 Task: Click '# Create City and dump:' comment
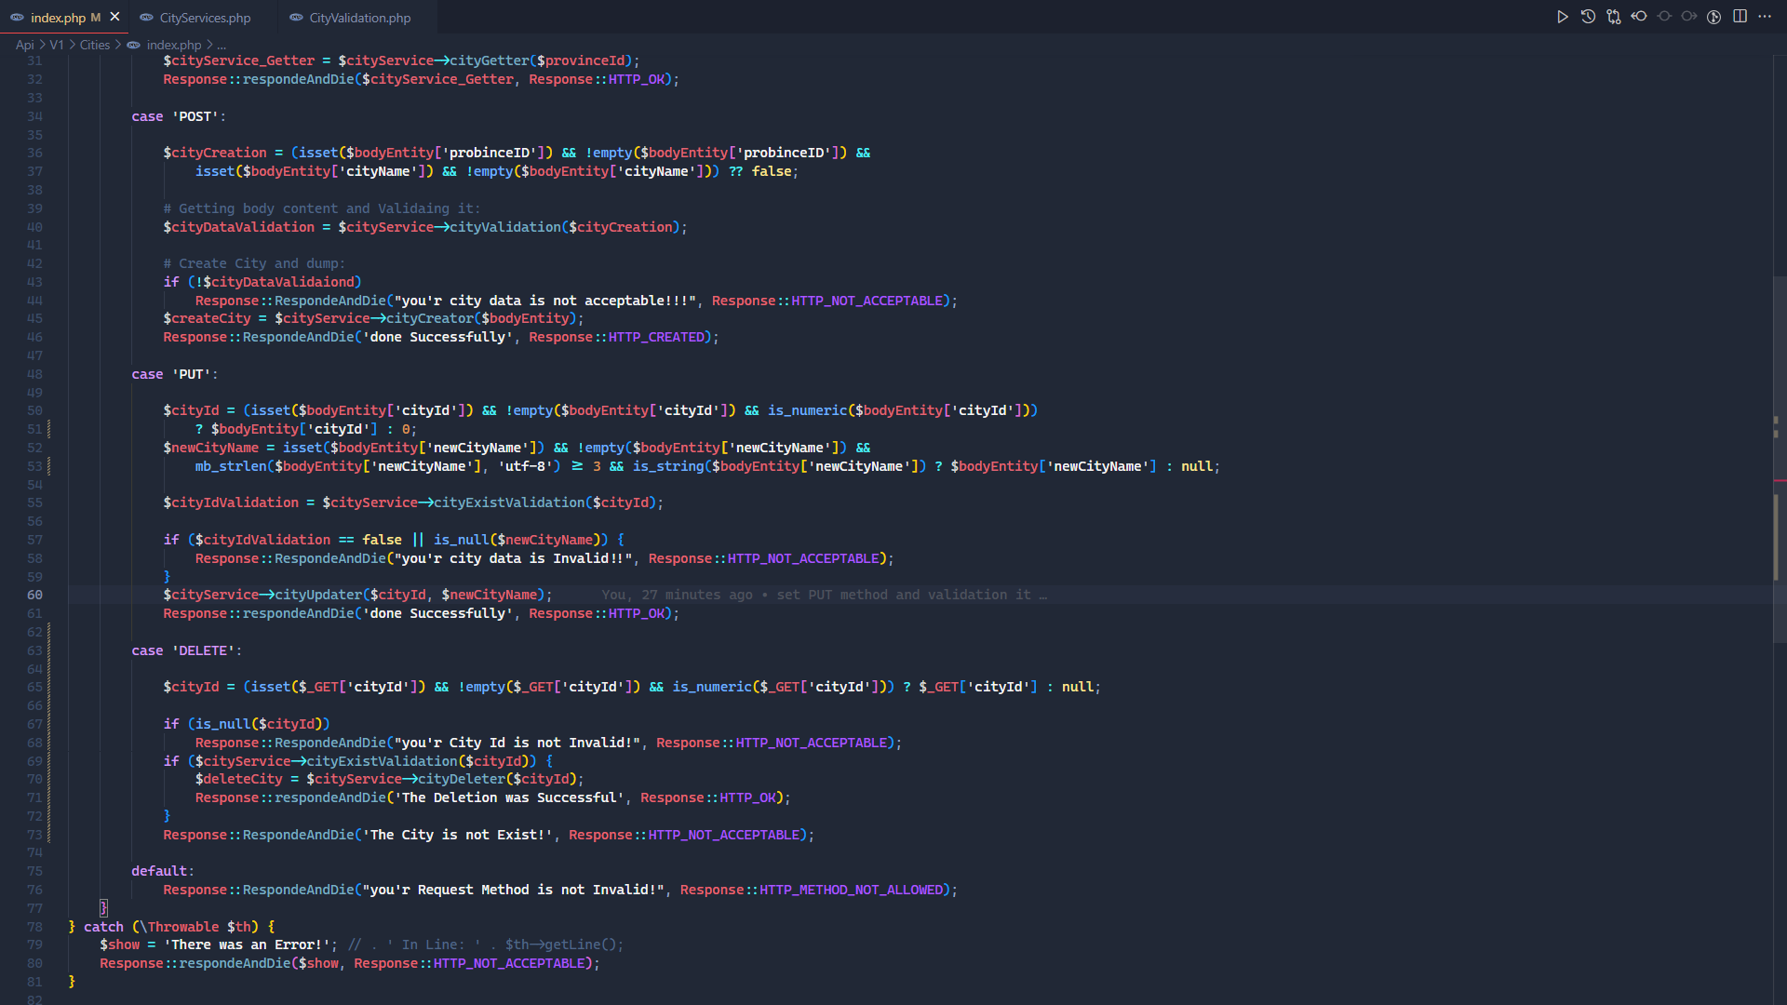(x=254, y=263)
